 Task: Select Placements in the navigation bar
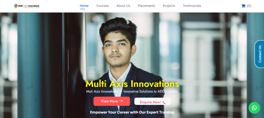(146, 6)
